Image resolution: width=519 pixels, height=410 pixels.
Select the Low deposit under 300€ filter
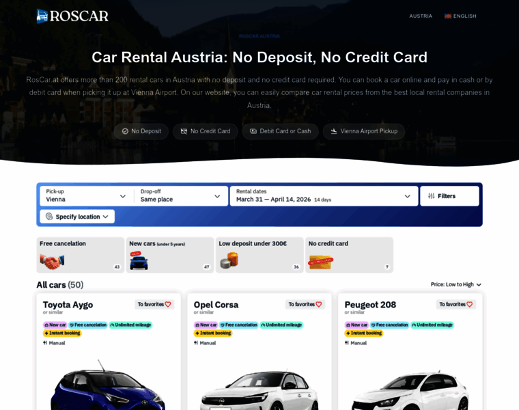coord(259,255)
